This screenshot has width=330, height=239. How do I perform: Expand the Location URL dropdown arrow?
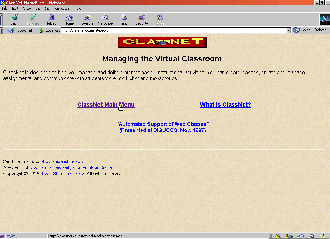[289, 30]
